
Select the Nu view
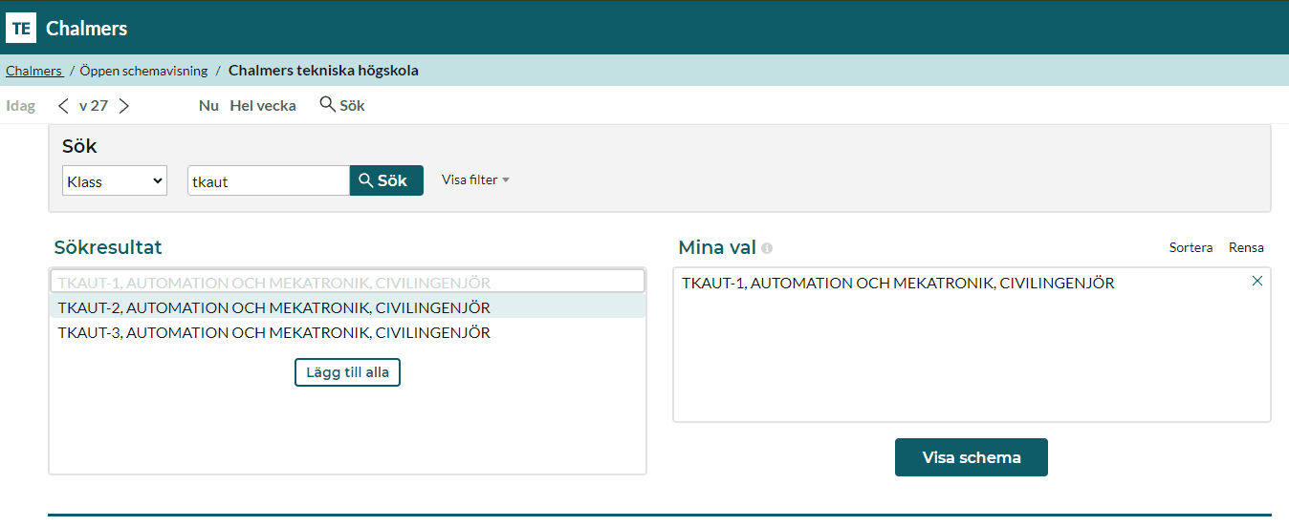coord(208,106)
